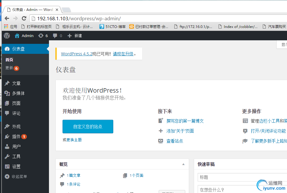This screenshot has width=287, height=193.
Task: Click the browser address bar URL
Action: click(79, 19)
